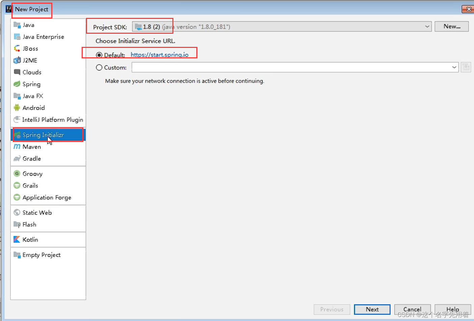Select Static Web label in list
Screen dimensions: 474x321
(37, 212)
